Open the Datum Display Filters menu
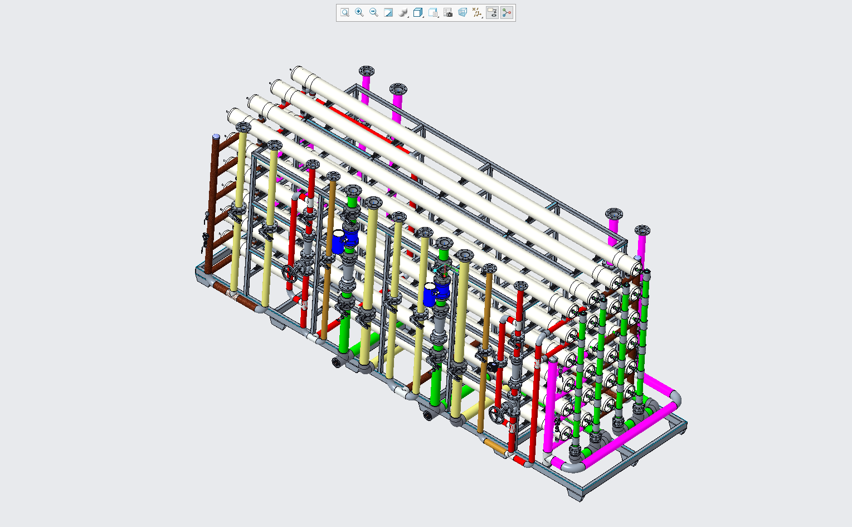852x527 pixels. click(x=478, y=12)
